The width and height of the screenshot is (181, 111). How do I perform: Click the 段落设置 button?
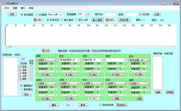pyautogui.click(x=124, y=20)
